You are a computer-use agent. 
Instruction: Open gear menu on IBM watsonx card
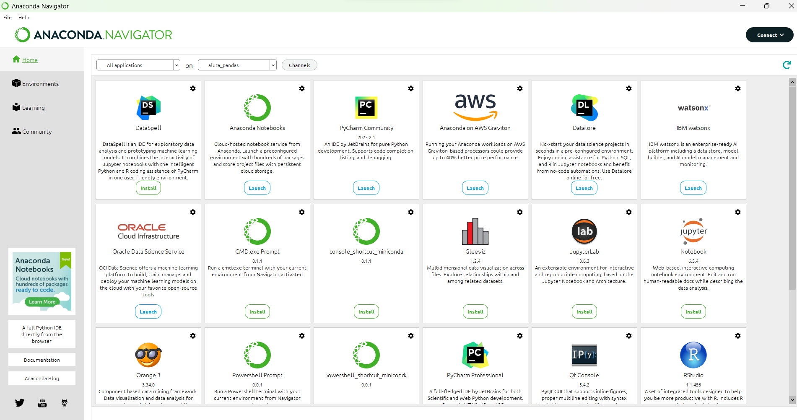point(738,88)
